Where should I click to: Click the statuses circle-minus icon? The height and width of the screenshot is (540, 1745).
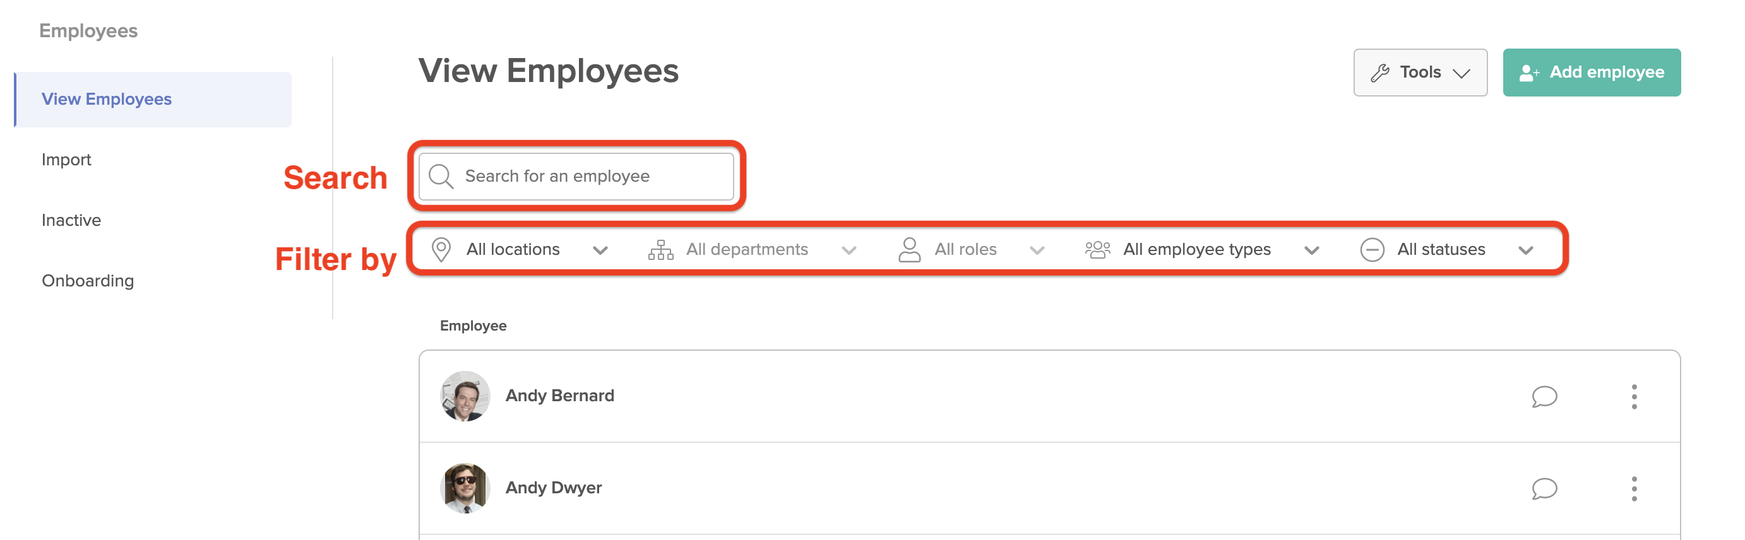1372,250
